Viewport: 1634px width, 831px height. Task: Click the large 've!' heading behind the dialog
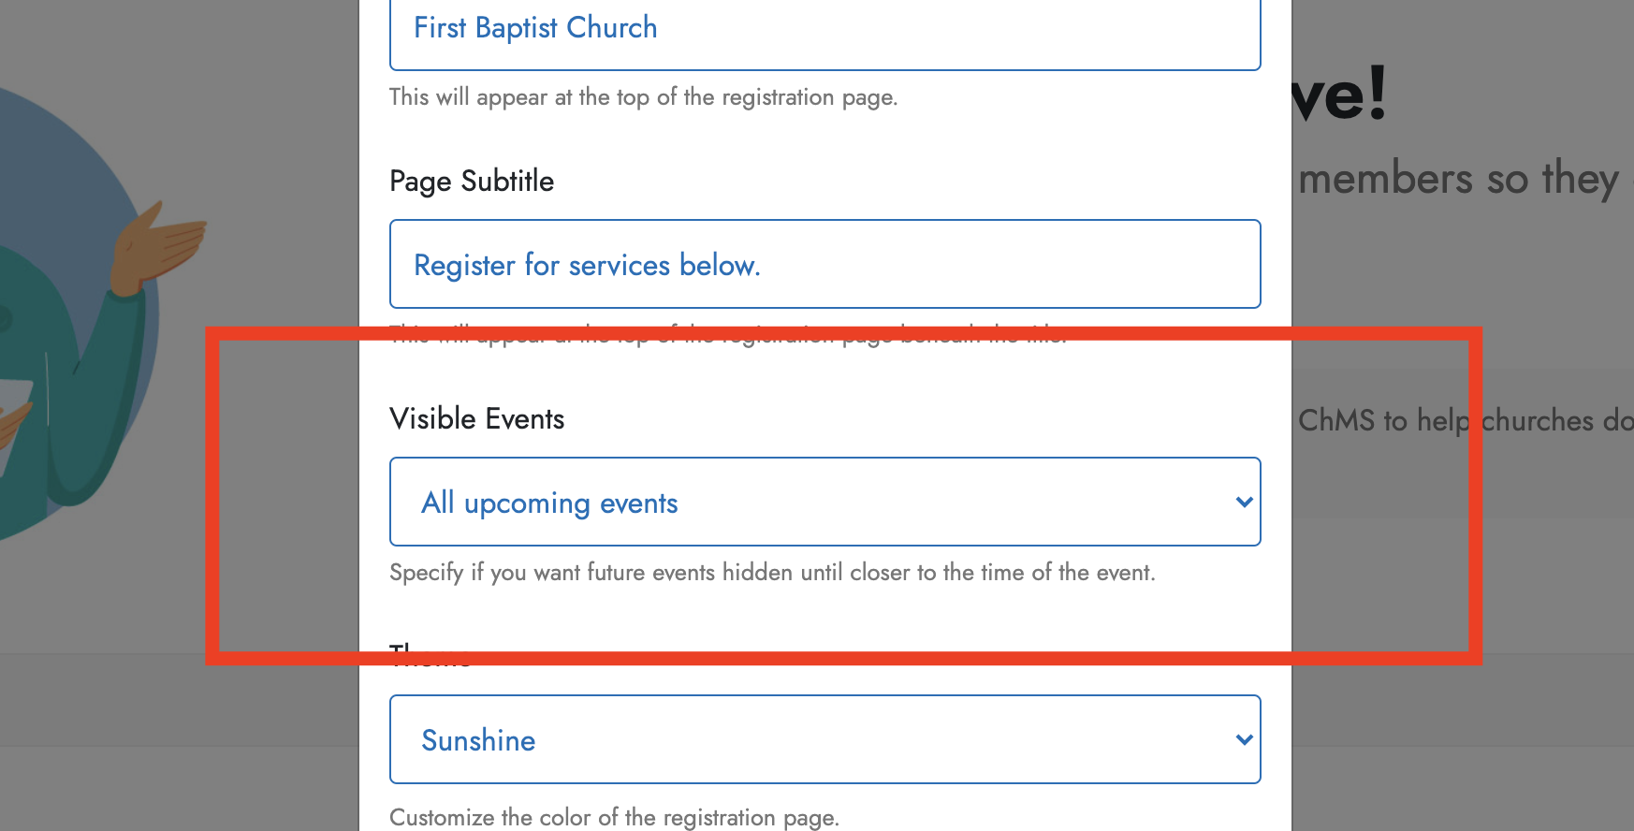coord(1340,94)
